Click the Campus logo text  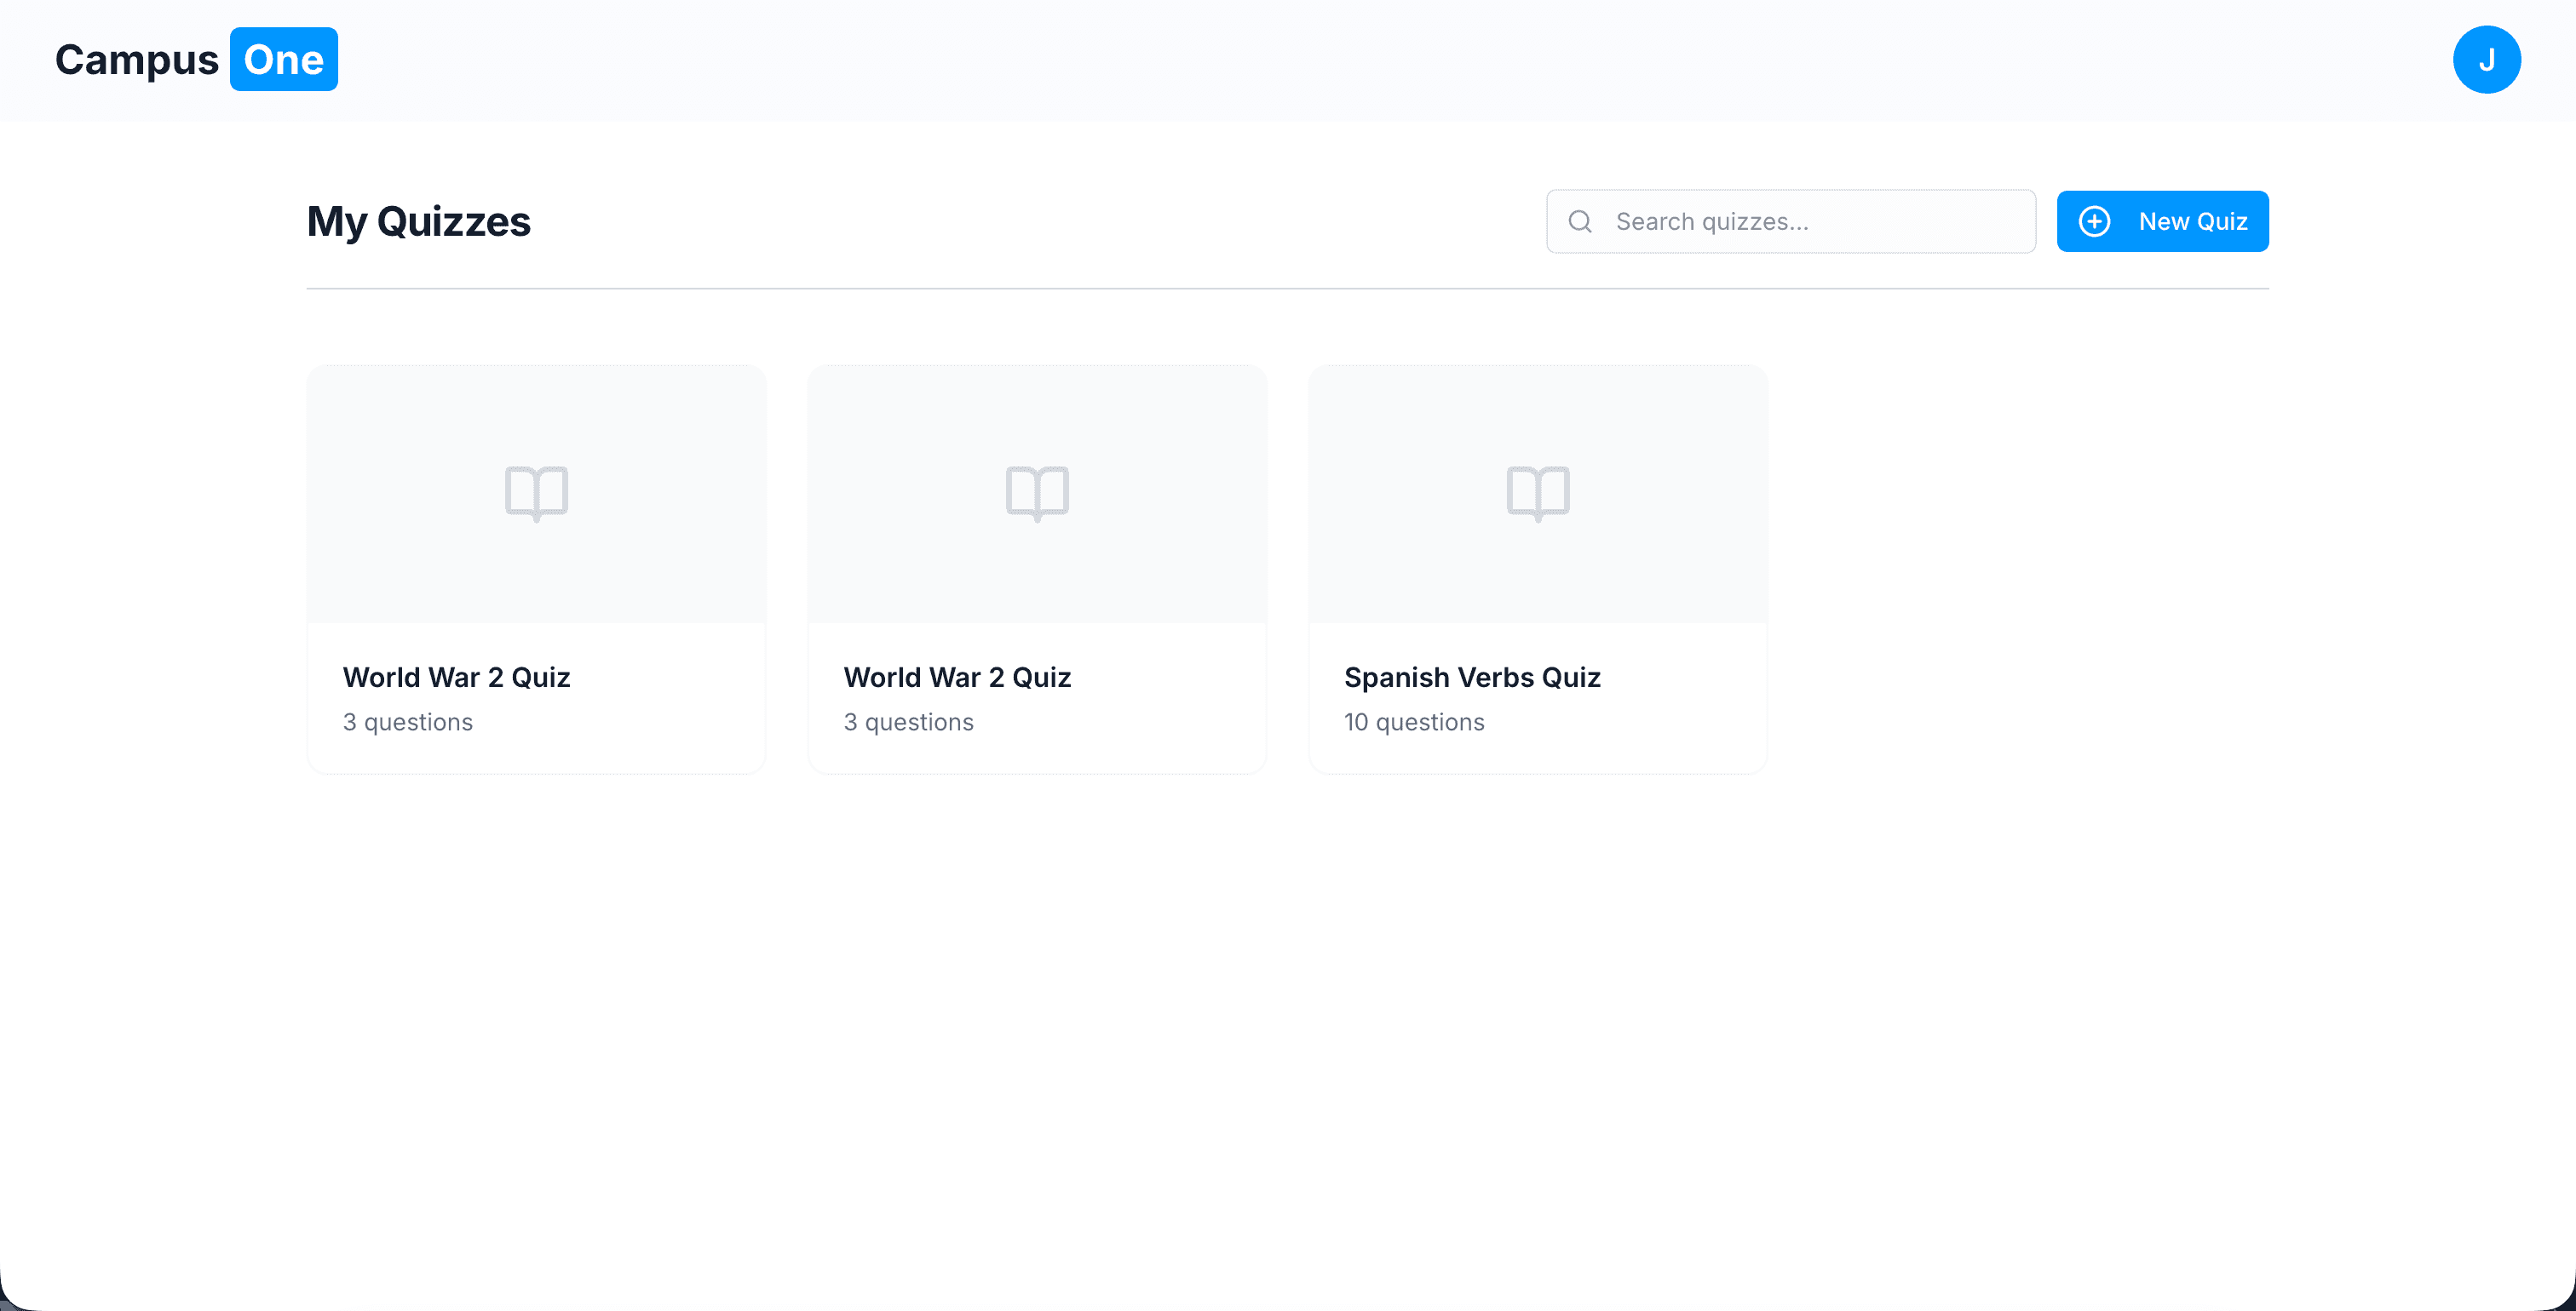click(137, 60)
